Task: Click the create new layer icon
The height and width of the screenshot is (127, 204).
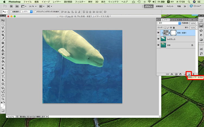Action: click(x=189, y=74)
